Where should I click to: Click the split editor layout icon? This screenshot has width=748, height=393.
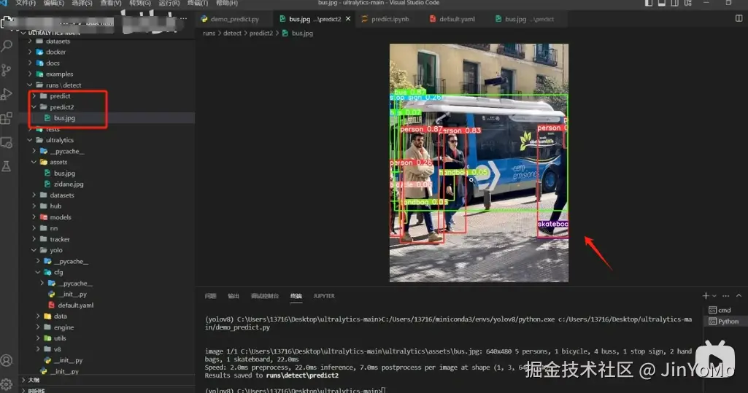[739, 18]
